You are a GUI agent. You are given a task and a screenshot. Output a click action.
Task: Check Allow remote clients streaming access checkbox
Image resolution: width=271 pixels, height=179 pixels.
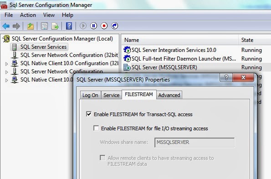point(102,158)
